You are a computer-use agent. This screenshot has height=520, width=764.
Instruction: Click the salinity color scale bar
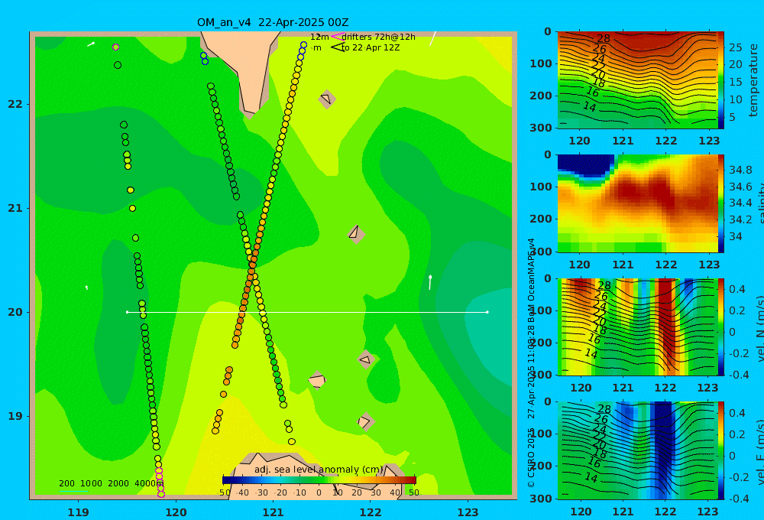[720, 203]
